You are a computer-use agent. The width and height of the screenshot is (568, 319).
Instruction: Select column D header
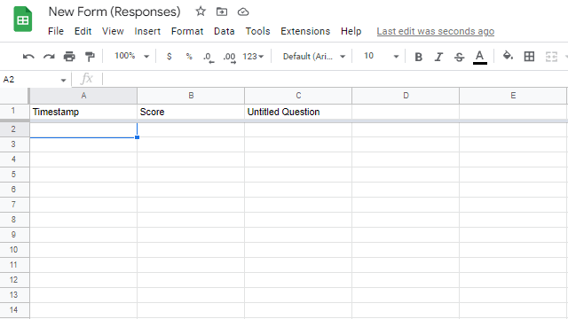point(406,96)
